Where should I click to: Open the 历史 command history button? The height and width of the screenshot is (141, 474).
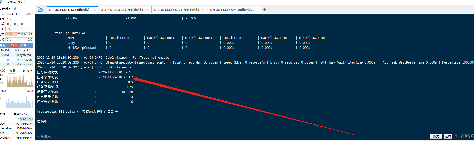click(436, 136)
